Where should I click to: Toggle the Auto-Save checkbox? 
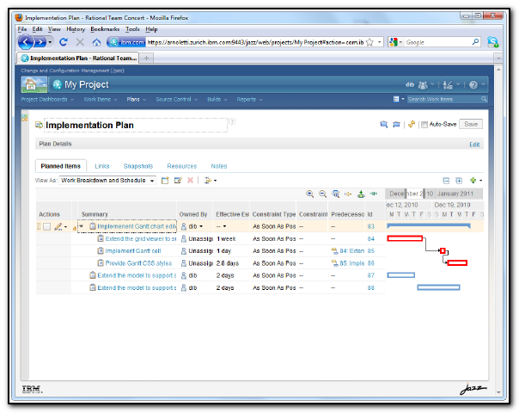(424, 125)
